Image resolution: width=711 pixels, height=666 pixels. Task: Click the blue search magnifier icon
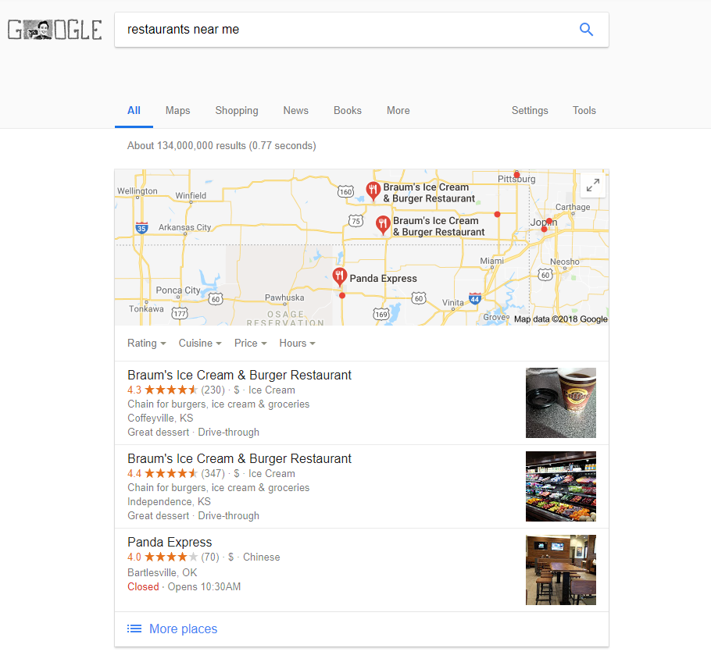tap(586, 30)
